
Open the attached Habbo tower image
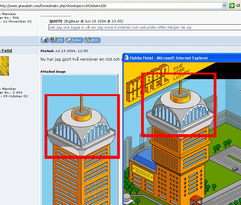[79, 139]
